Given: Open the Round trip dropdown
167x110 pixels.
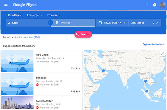Looking at the screenshot, I should pyautogui.click(x=15, y=15).
